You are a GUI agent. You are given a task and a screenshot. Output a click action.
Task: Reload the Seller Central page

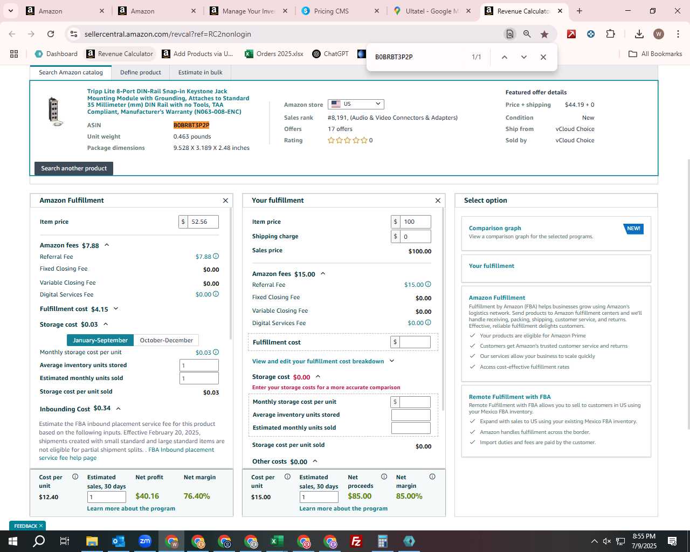[51, 34]
